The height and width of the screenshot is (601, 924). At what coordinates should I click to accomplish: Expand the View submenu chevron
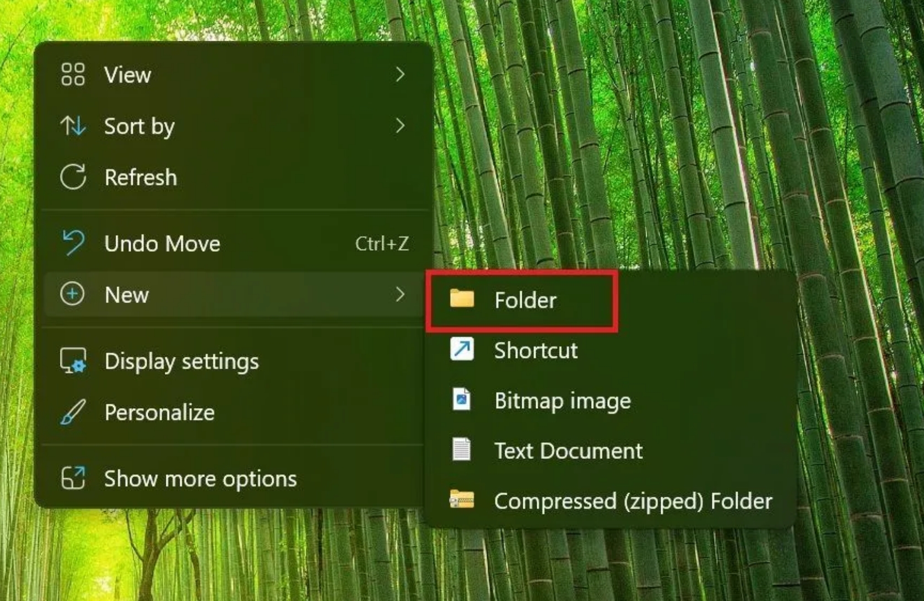tap(400, 74)
